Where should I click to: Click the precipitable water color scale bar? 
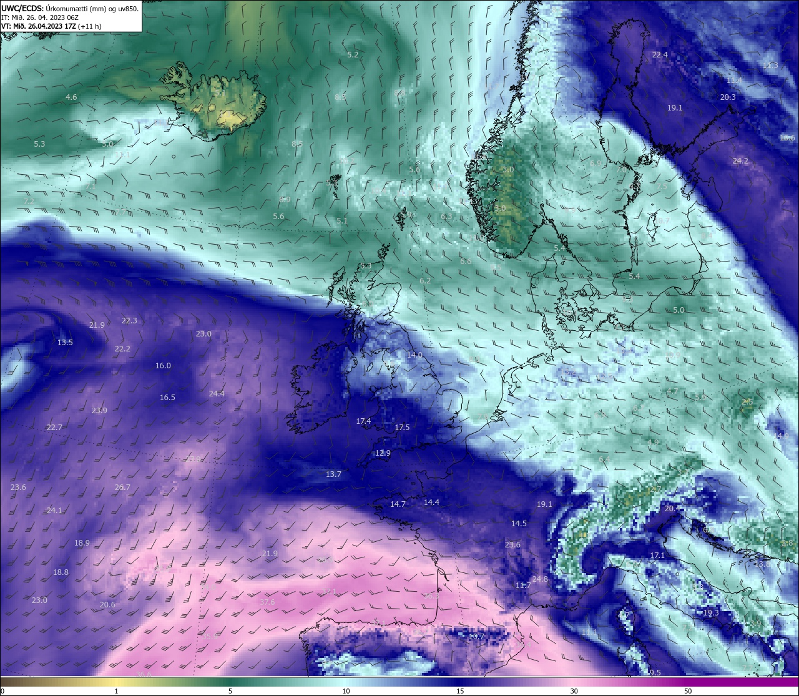pyautogui.click(x=399, y=681)
